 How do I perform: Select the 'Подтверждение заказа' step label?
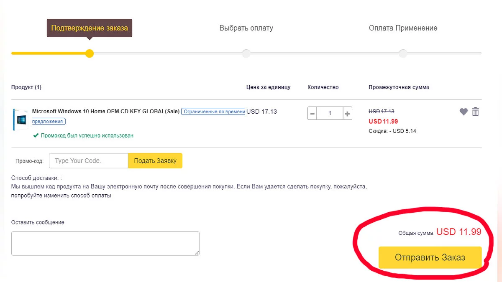click(x=89, y=28)
